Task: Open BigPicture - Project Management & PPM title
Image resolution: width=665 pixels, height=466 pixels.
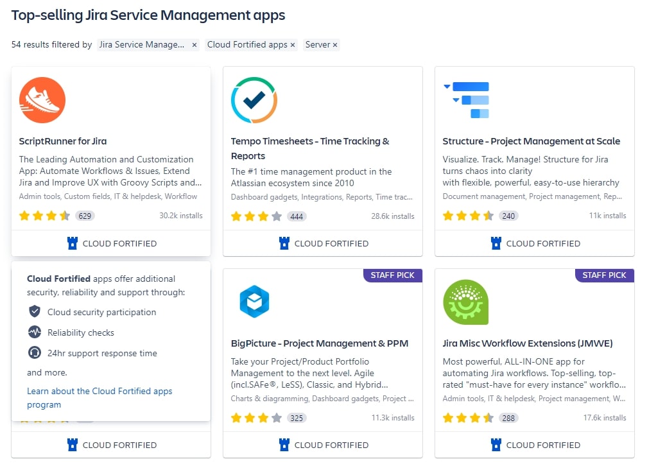Action: click(x=320, y=343)
